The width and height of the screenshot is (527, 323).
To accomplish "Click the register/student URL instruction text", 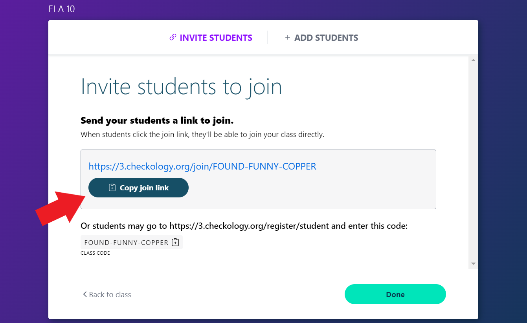I will pos(244,226).
